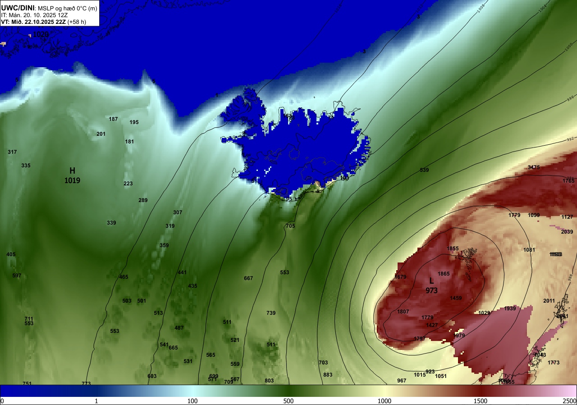
Task: Click the '500' label on the color scale
Action: (x=288, y=401)
